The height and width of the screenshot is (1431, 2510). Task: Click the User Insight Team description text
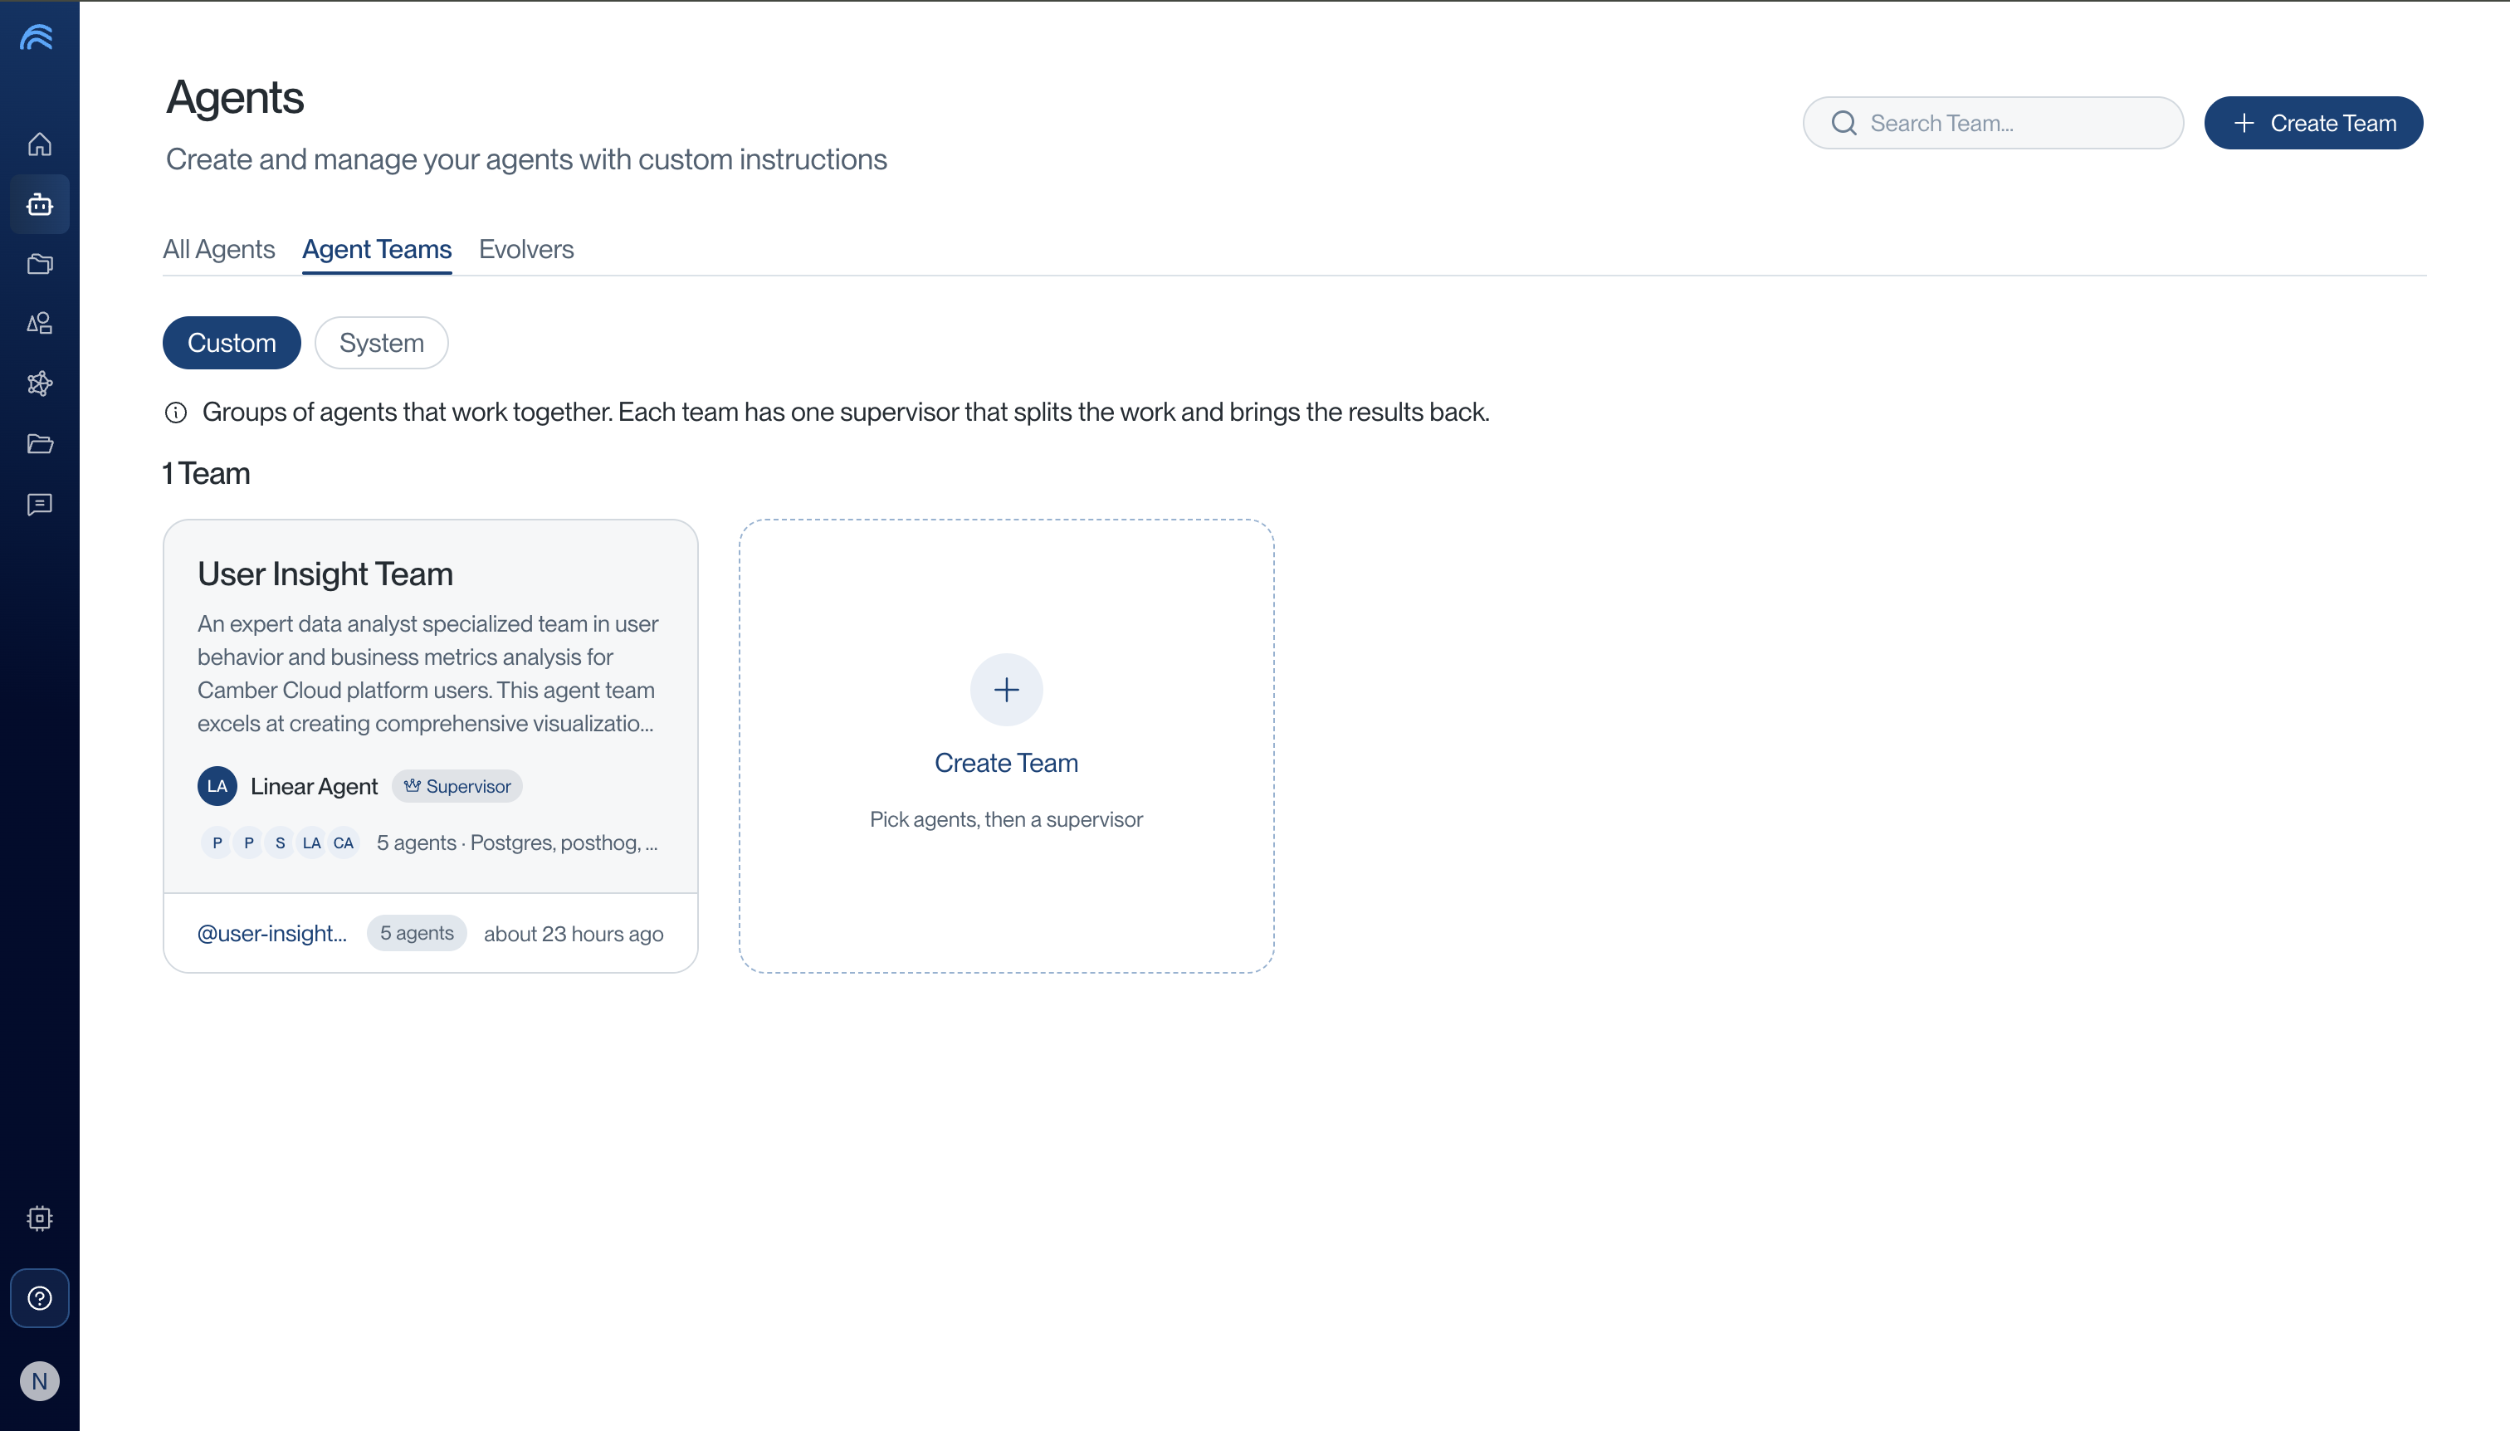428,673
